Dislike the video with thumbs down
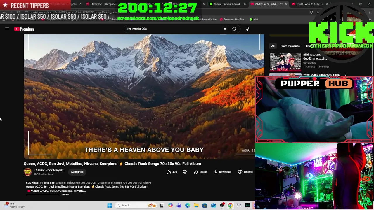Image resolution: width=374 pixels, height=210 pixels. click(x=185, y=172)
